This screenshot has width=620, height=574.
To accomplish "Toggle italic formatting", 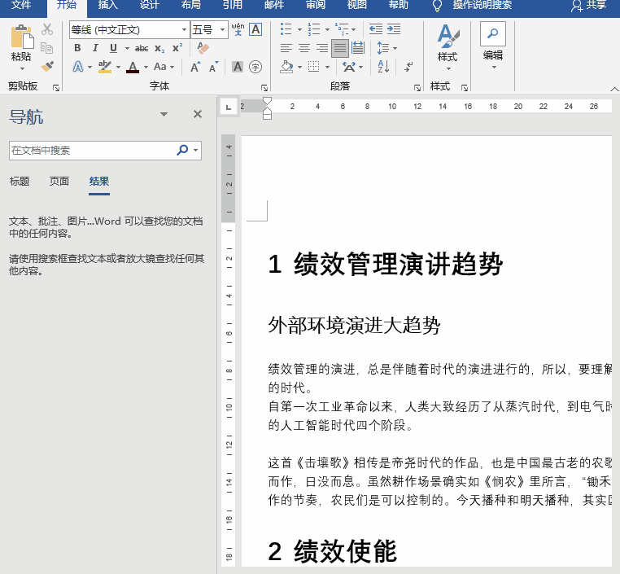I will 95,48.
